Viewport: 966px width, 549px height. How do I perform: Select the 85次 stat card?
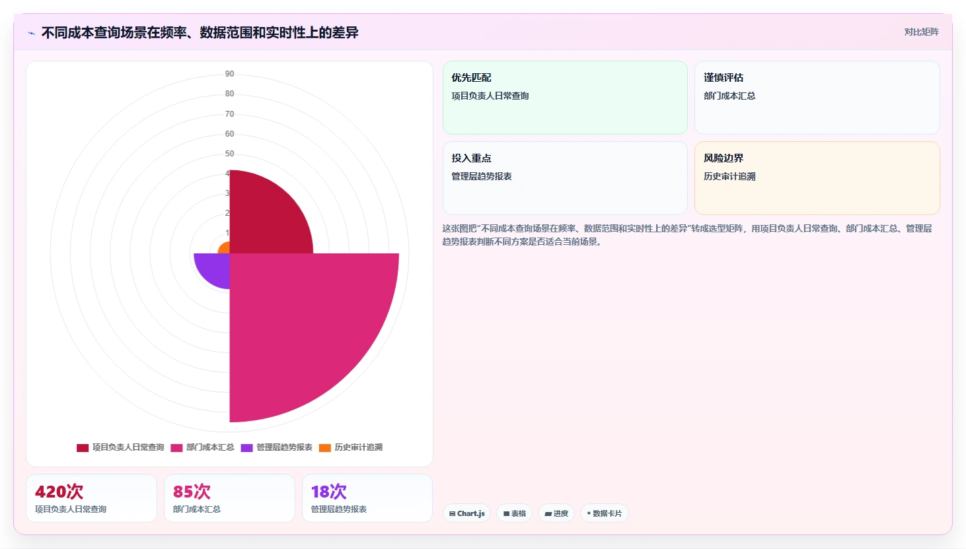coord(229,498)
